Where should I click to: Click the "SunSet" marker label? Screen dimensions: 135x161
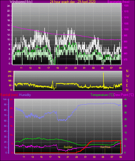click(x=68, y=147)
